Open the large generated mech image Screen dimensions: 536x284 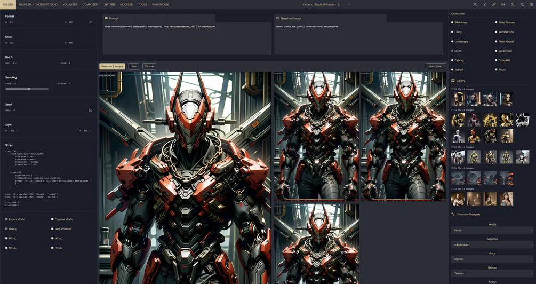coord(185,178)
